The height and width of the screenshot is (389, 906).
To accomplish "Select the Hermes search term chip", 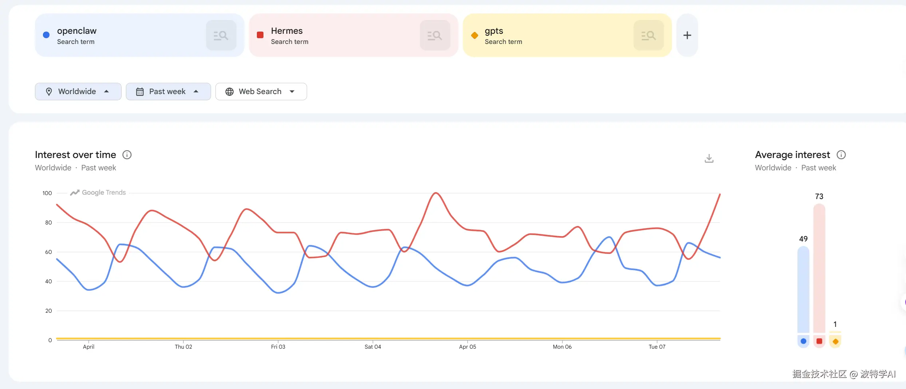I will [335, 36].
